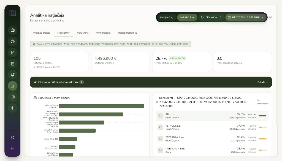Click PRINTSHOP d.o.o. win rate progress bar
The height and width of the screenshot is (161, 282).
(263, 150)
